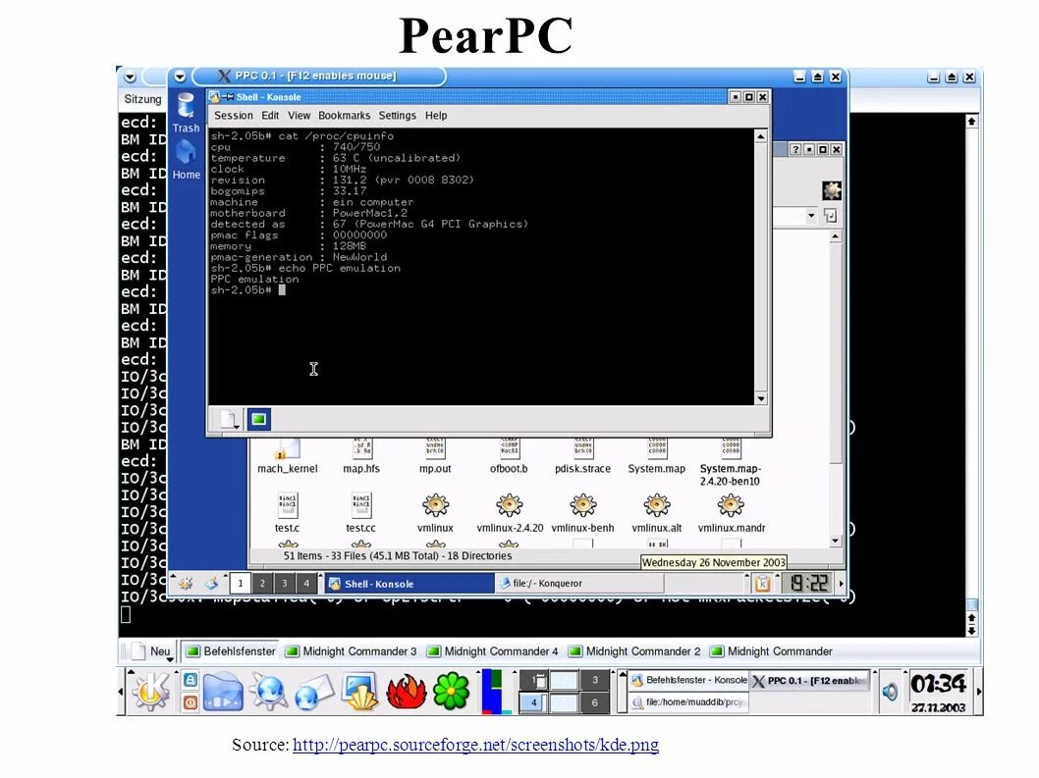Launch the red flame application icon
Viewport: 1039px width, 778px height.
(x=407, y=692)
